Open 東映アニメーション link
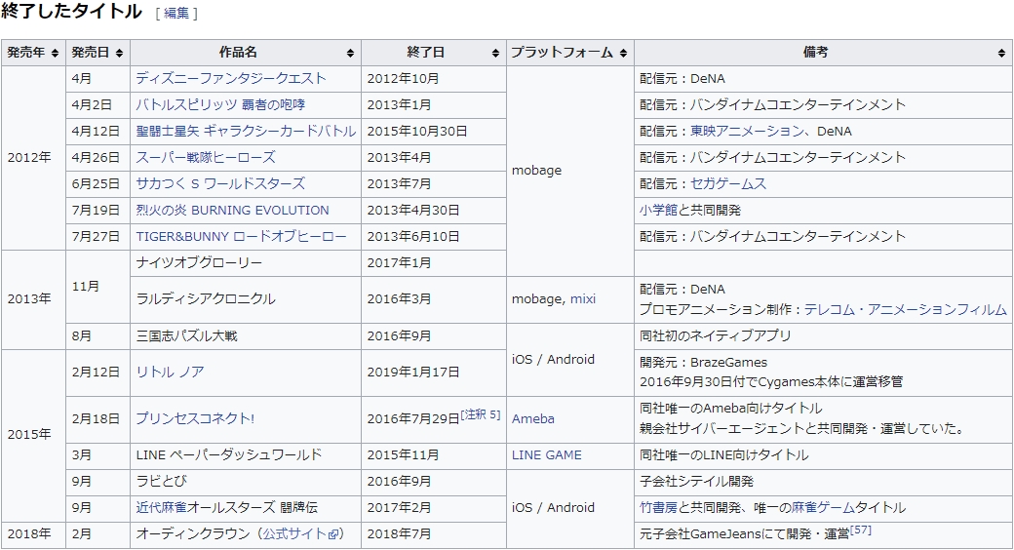The image size is (1014, 550). click(x=747, y=132)
